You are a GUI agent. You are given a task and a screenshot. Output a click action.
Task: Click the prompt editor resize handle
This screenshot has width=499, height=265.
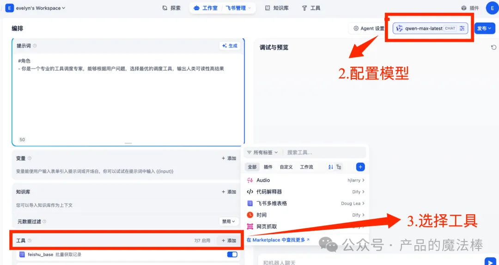(128, 144)
